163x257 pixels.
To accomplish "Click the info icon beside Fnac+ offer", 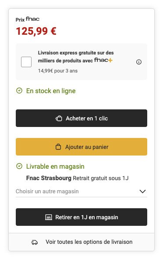I will pos(139,62).
